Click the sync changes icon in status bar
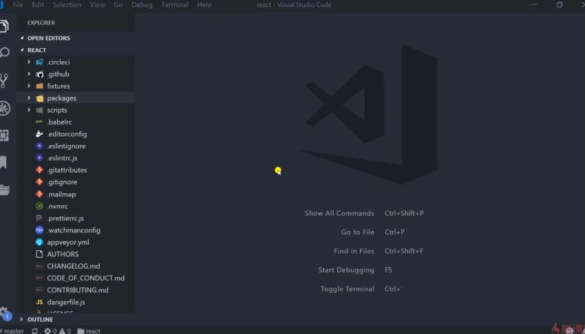The image size is (585, 334). 34,331
